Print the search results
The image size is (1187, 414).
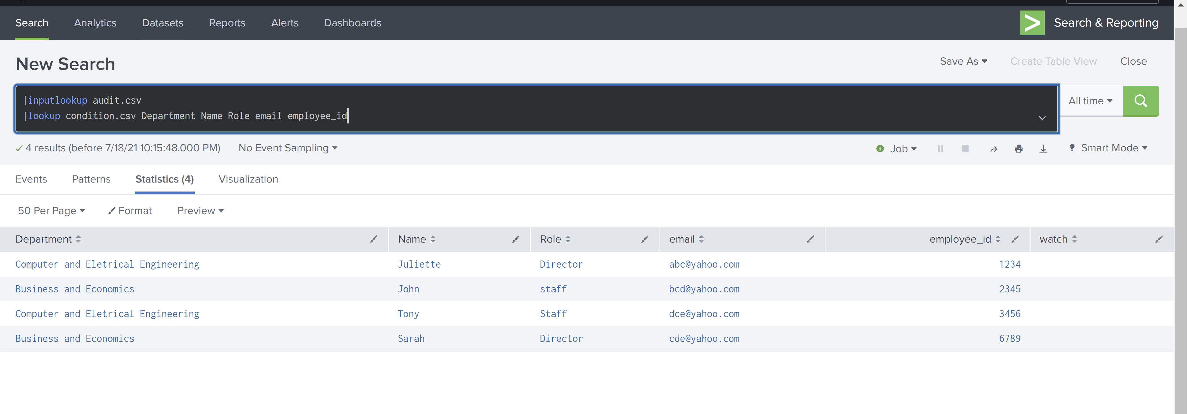point(1019,149)
